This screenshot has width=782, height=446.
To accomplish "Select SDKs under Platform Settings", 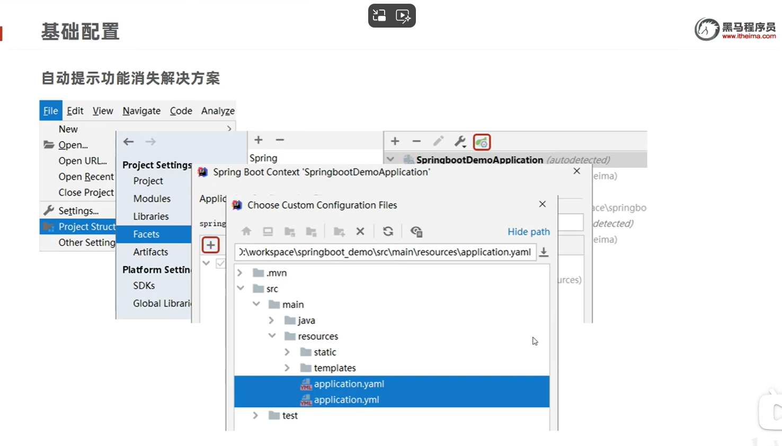I will point(144,285).
